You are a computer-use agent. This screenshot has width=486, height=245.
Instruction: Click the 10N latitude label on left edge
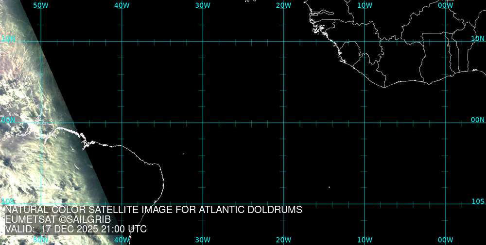point(8,38)
